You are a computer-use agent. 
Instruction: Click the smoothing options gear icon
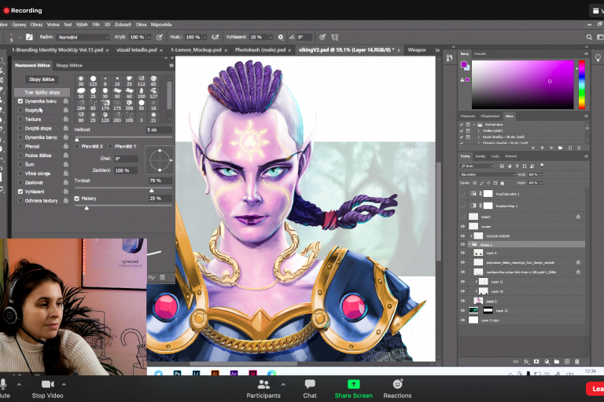(281, 37)
